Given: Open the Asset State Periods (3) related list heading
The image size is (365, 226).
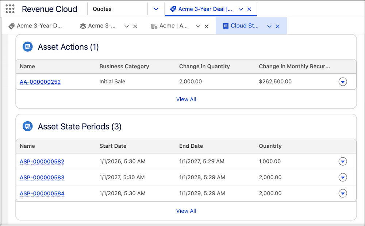Looking at the screenshot, I should pyautogui.click(x=80, y=127).
